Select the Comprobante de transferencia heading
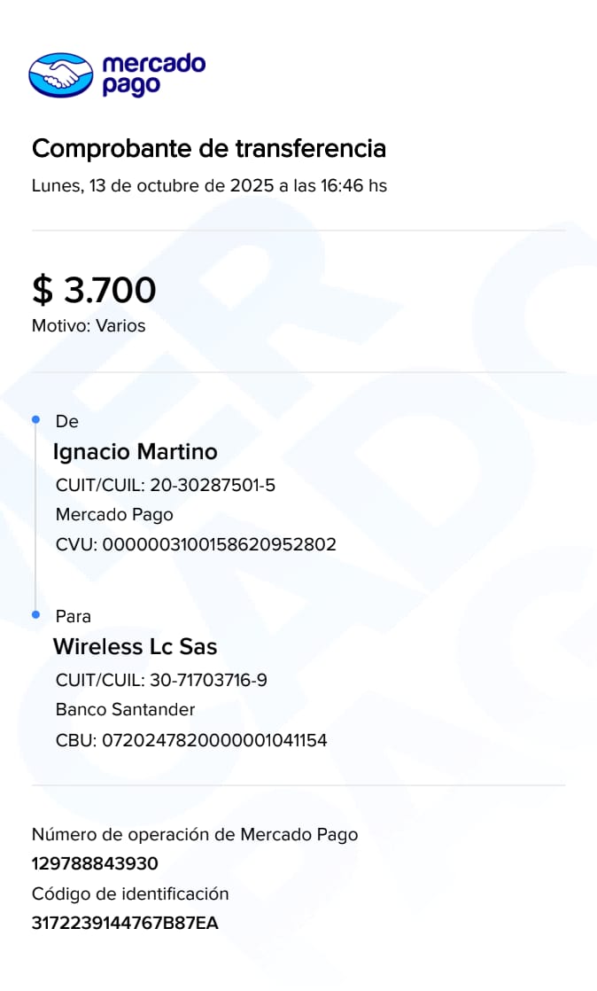The width and height of the screenshot is (597, 991). click(x=208, y=149)
